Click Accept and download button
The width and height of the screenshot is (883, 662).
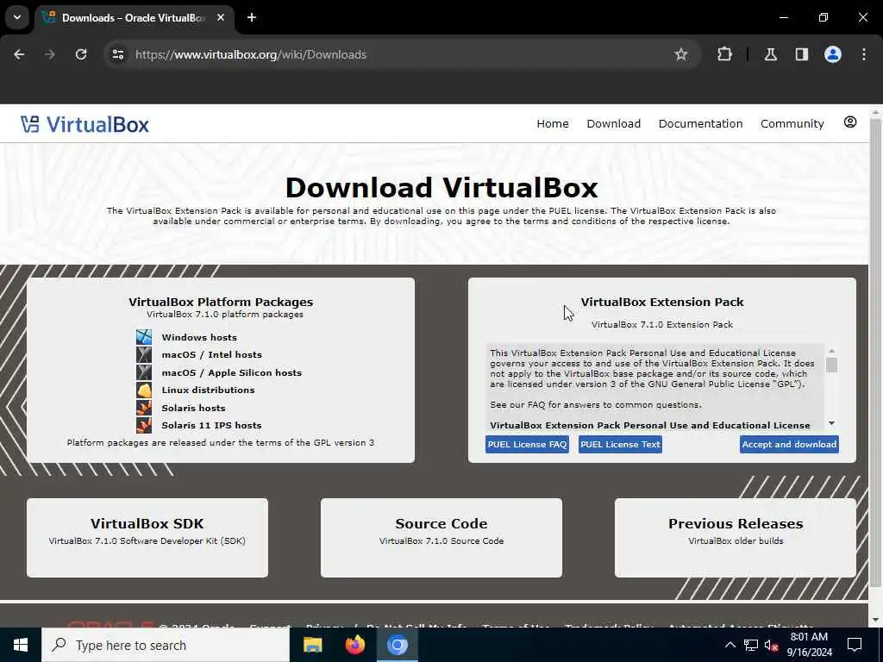pos(789,444)
